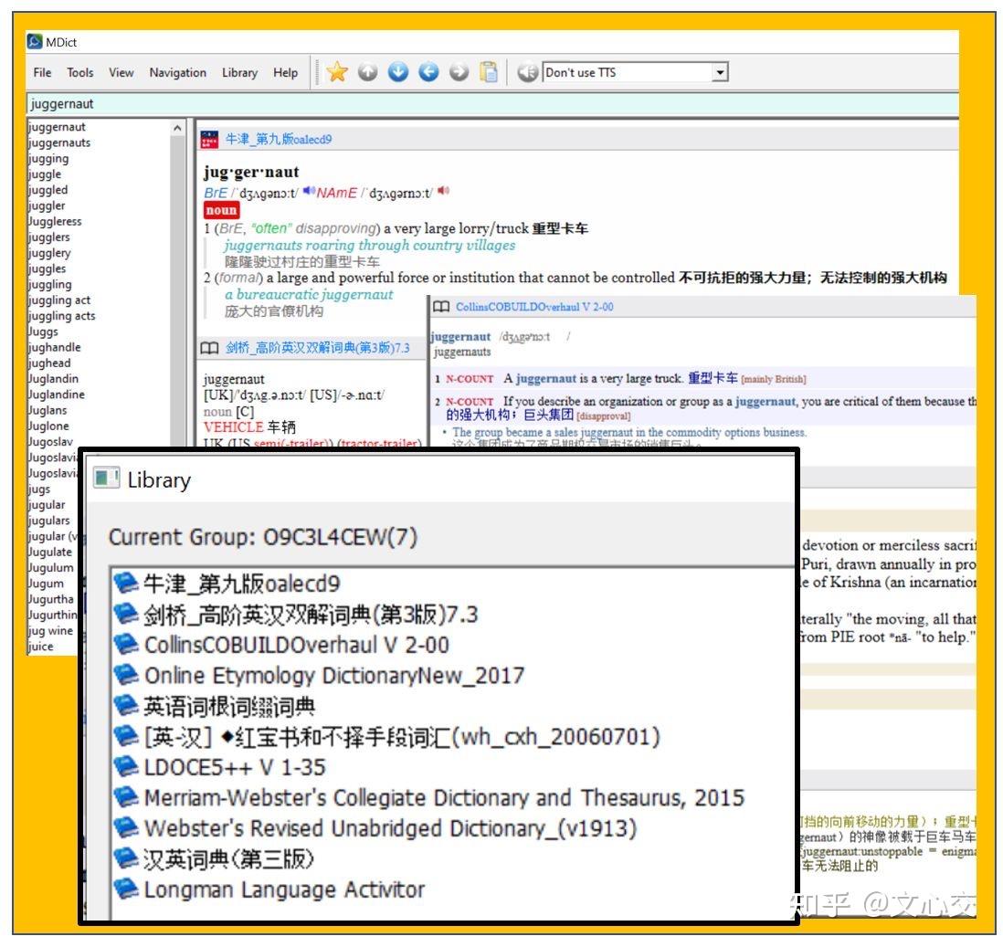
Task: Click the TTS speaker icon in toolbar
Action: pyautogui.click(x=528, y=72)
